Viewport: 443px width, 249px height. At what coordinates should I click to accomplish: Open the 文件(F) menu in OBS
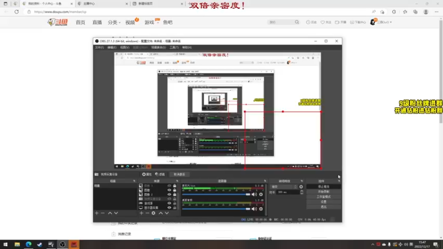pyautogui.click(x=99, y=48)
